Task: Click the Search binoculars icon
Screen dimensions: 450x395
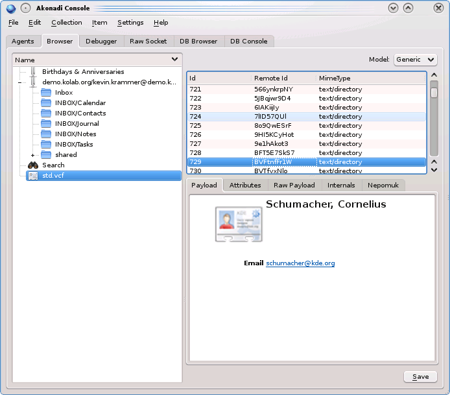Action: [33, 165]
